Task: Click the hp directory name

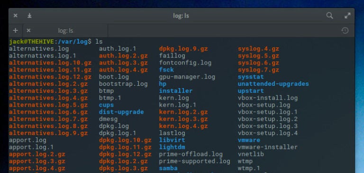Action: coord(163,84)
